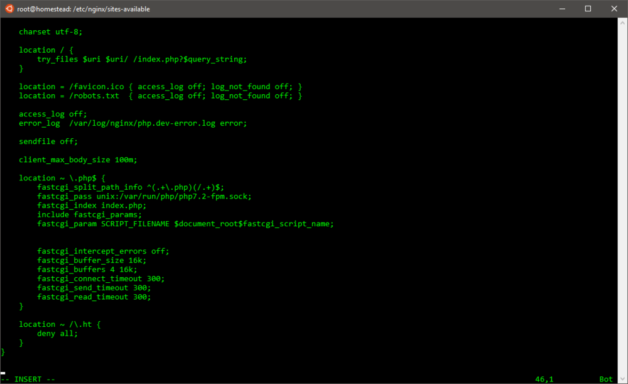Image resolution: width=628 pixels, height=384 pixels.
Task: Click on the try_files directive line
Action: point(142,59)
